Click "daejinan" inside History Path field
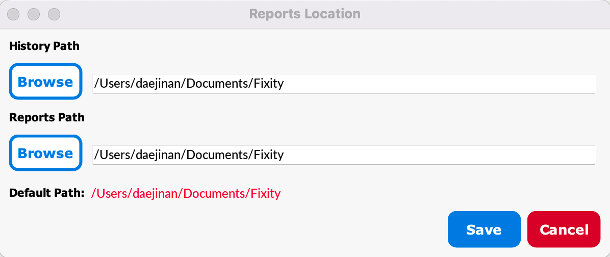This screenshot has width=610, height=257. (x=158, y=84)
